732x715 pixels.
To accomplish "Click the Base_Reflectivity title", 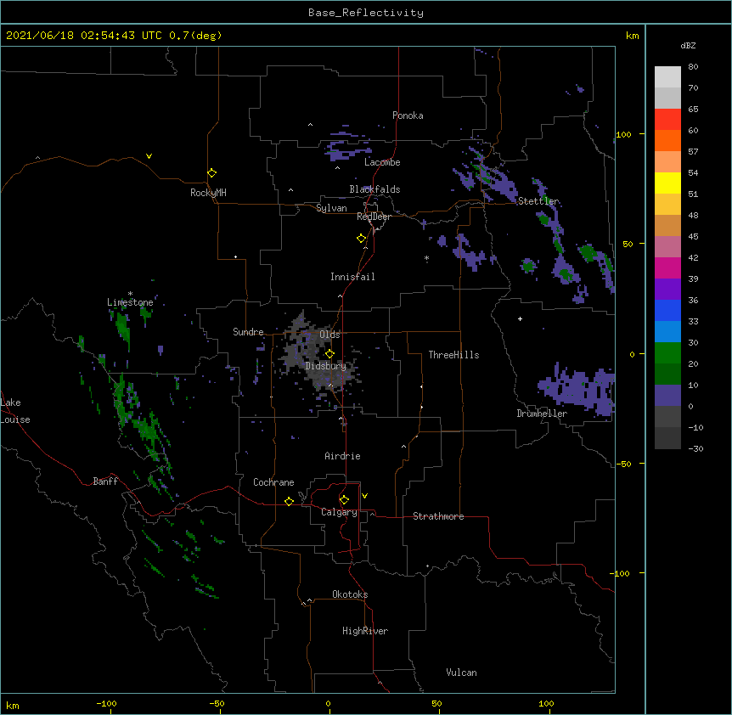I will pos(366,13).
